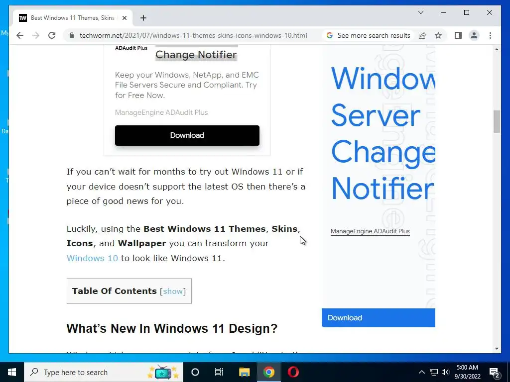Open Chrome three-dot menu
The height and width of the screenshot is (382, 510).
pos(490,35)
